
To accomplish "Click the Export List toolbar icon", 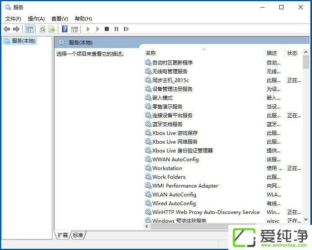I will [x=52, y=29].
